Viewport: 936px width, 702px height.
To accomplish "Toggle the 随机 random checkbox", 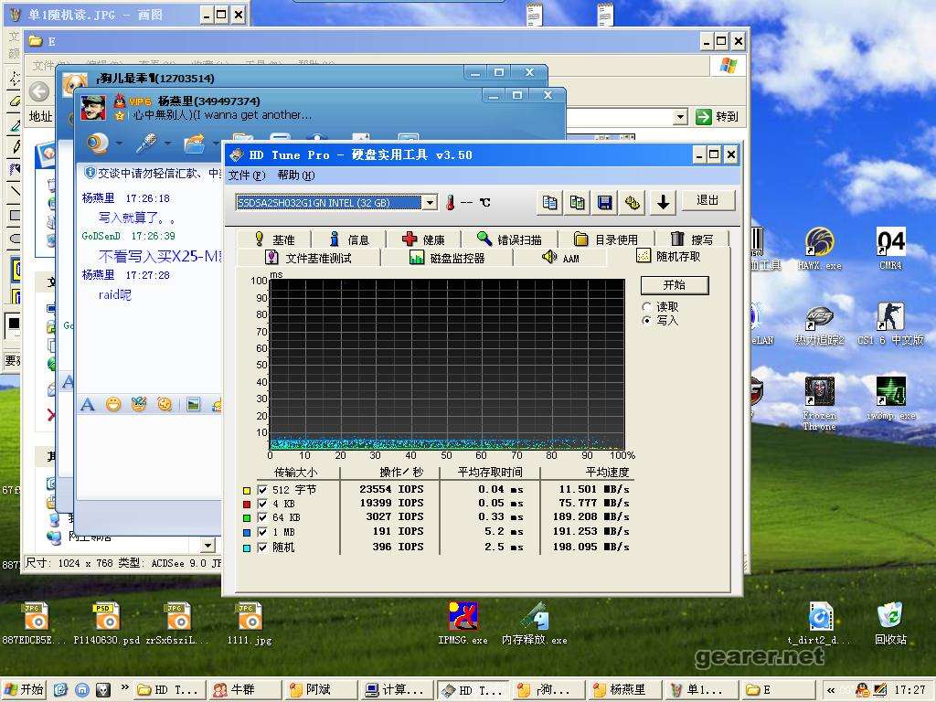I will (x=262, y=548).
